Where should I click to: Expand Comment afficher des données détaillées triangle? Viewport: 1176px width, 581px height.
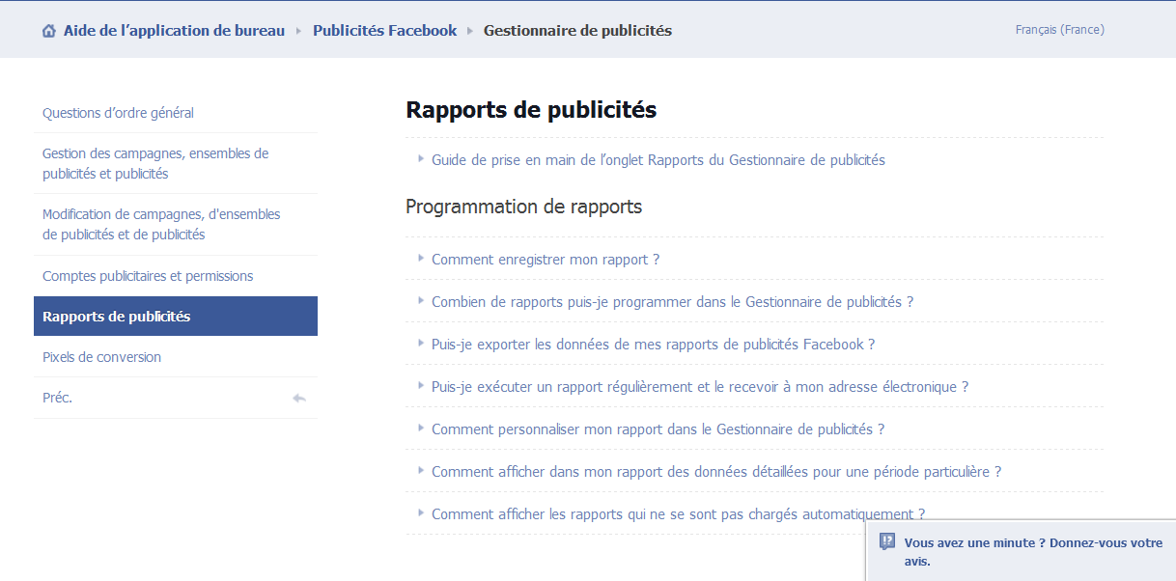[x=421, y=470]
